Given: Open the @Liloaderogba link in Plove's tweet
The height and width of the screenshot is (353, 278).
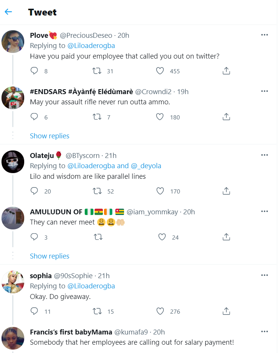Looking at the screenshot, I should pos(91,46).
